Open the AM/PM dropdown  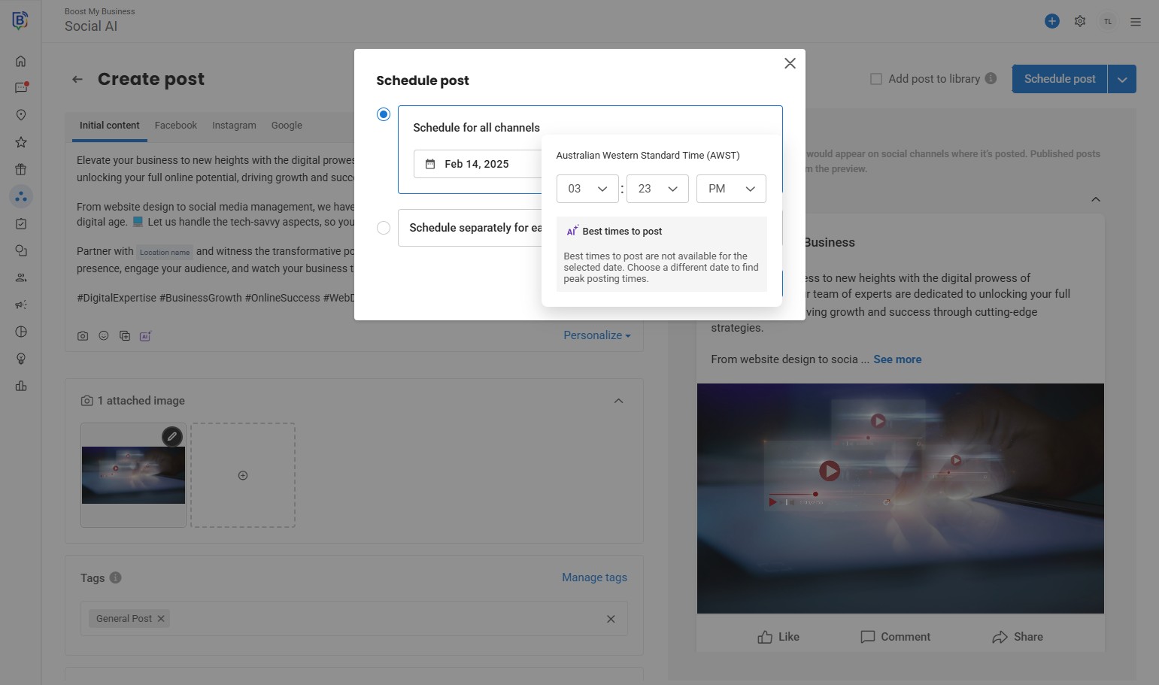(731, 189)
